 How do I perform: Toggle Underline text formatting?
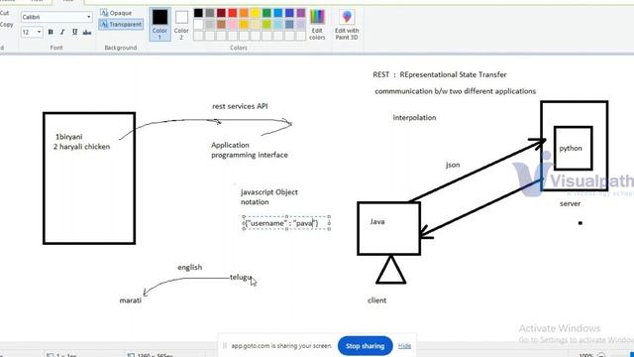point(75,32)
